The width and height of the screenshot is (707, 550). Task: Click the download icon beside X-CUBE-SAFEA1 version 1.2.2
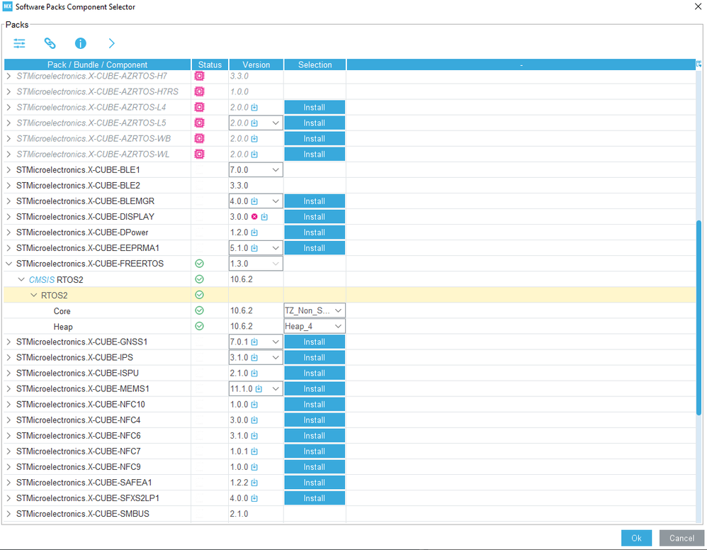[254, 483]
